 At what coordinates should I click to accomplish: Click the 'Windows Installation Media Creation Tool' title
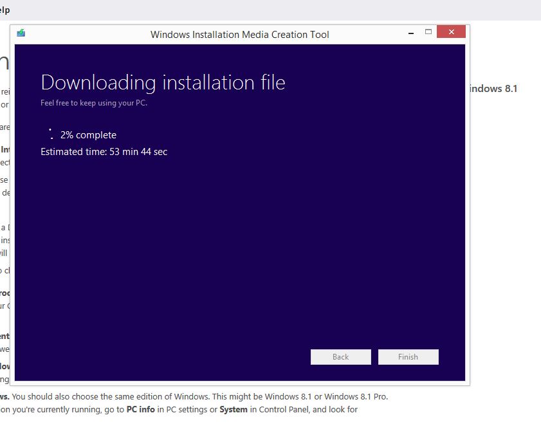pos(240,35)
